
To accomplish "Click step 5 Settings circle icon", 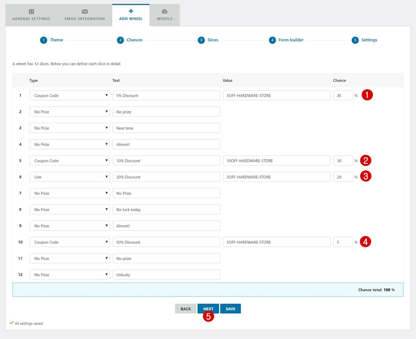I will coord(355,40).
